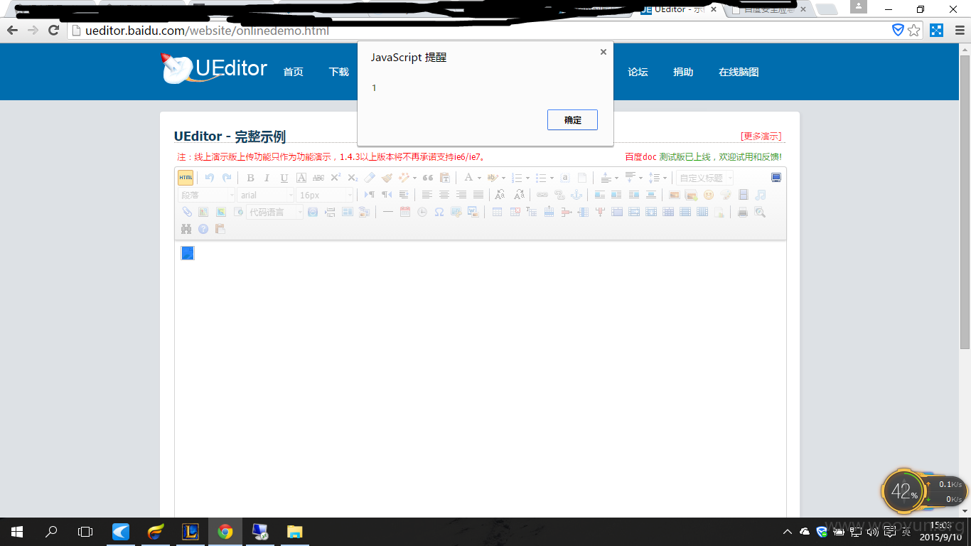Click the insert music note icon
Screen dimensions: 971x546
[761, 195]
